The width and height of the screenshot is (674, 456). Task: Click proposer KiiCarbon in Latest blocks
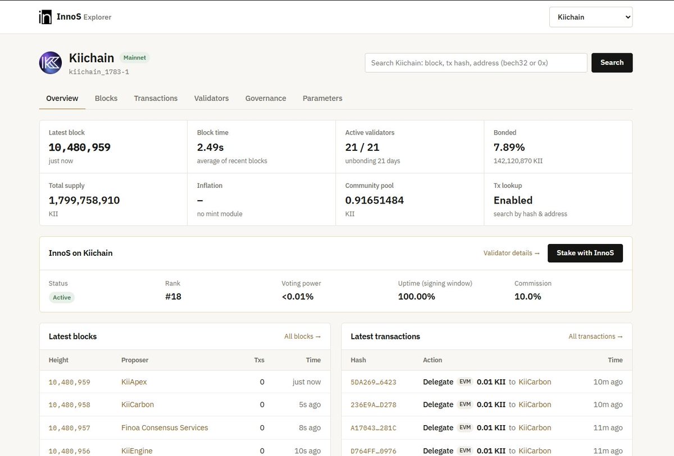point(138,404)
